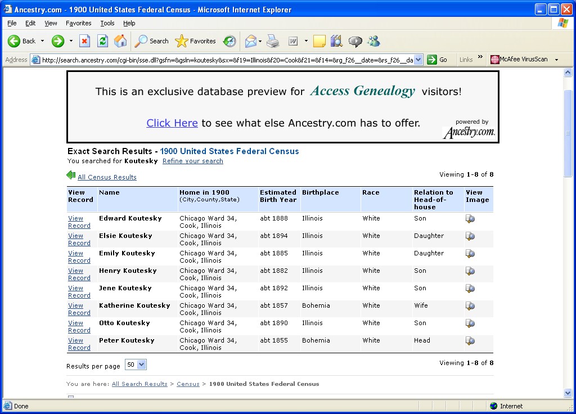Open the Tools menu
This screenshot has height=414, width=576.
click(107, 23)
